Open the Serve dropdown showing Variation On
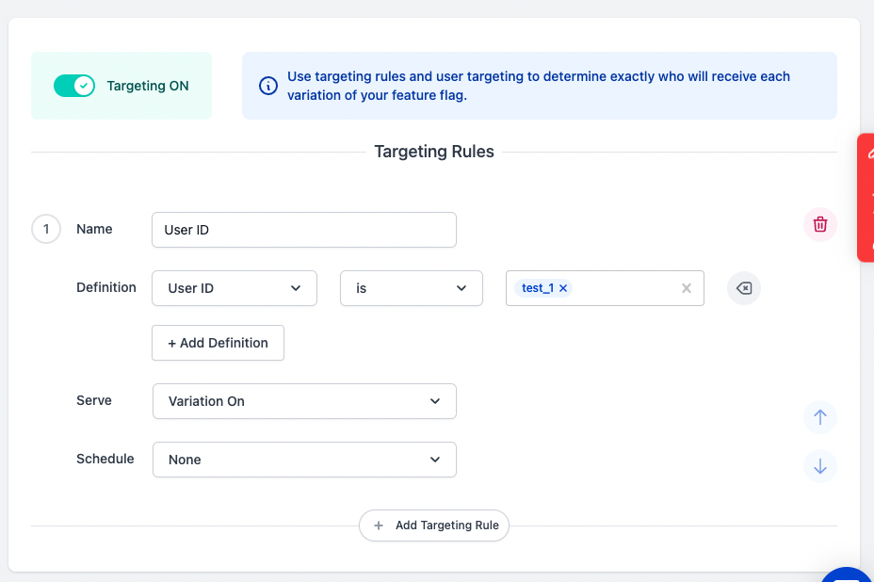The width and height of the screenshot is (874, 582). (304, 401)
